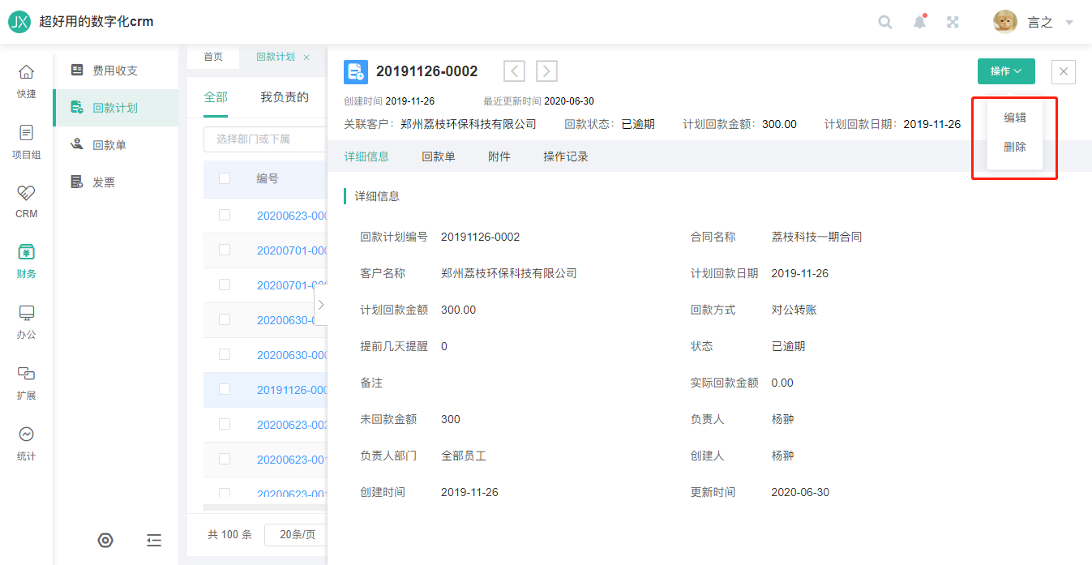1092x565 pixels.
Task: Check the row 20191126-000 checkbox
Action: coord(225,389)
